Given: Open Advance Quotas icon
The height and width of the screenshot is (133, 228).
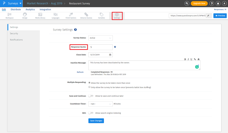Looking at the screenshot, I should coord(86,16).
